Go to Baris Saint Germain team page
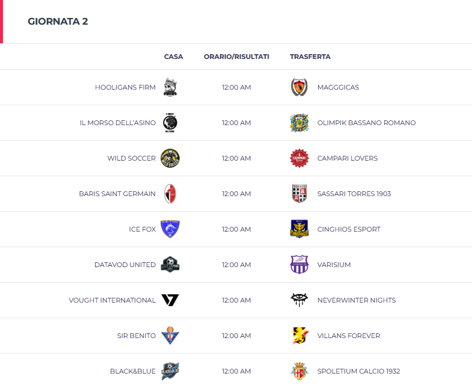This screenshot has height=388, width=472. [117, 194]
